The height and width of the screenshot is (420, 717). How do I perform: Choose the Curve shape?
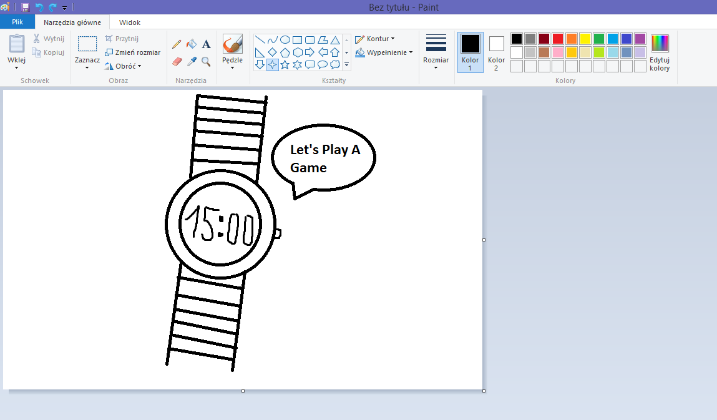273,40
